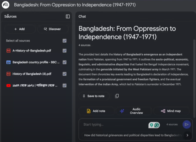Viewport: 196px width, 142px height.
Task: Click Save to note
Action: 94,96
